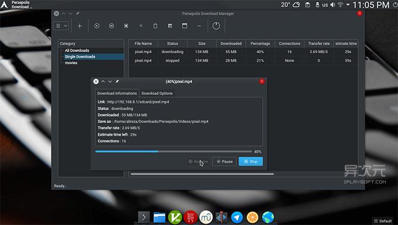Sort by Size column header

pyautogui.click(x=202, y=43)
